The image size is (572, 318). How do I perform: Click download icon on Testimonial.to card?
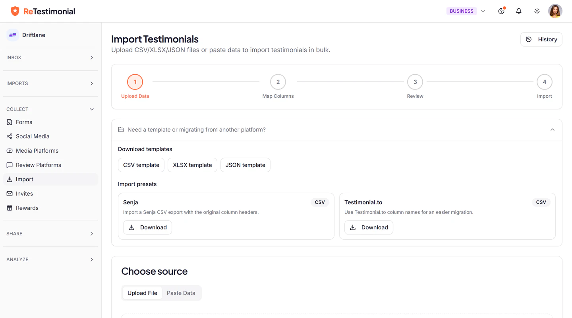pyautogui.click(x=353, y=227)
